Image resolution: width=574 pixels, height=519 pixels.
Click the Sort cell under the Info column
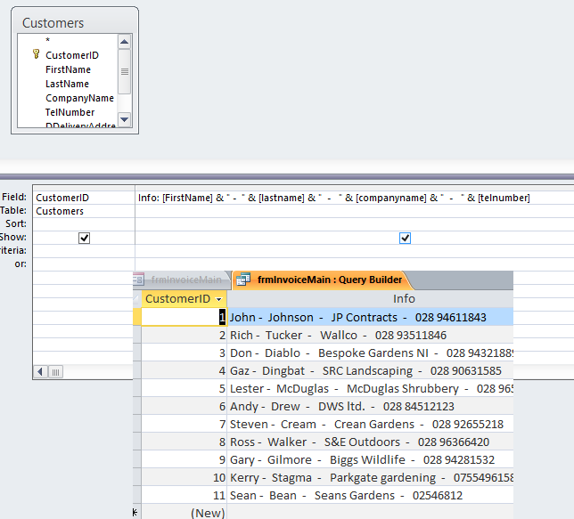355,224
